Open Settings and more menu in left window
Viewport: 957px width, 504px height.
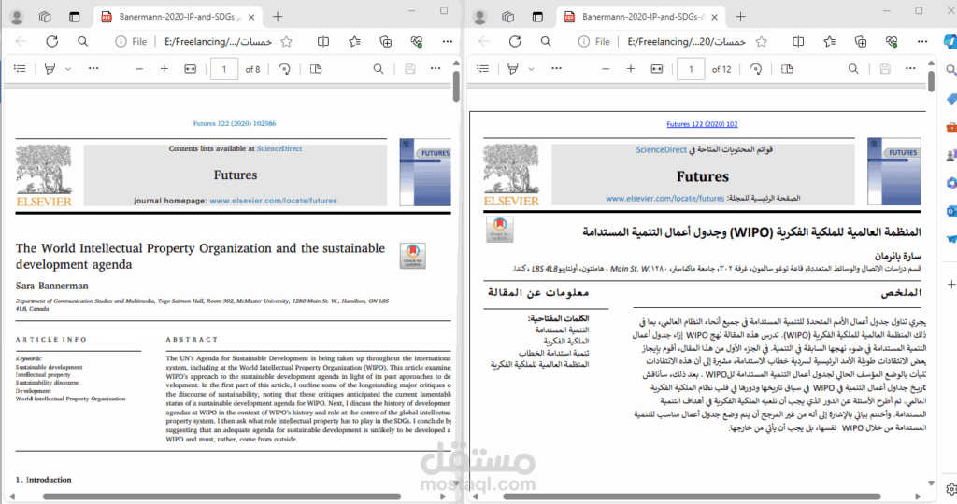(x=448, y=41)
